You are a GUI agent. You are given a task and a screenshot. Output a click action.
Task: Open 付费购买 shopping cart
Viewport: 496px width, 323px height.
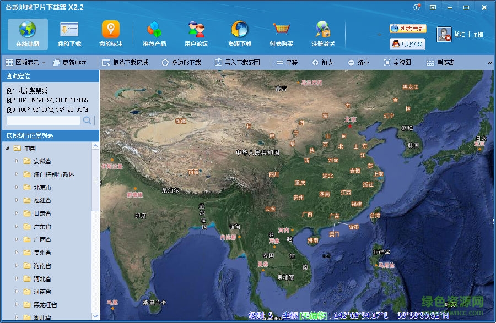point(281,34)
